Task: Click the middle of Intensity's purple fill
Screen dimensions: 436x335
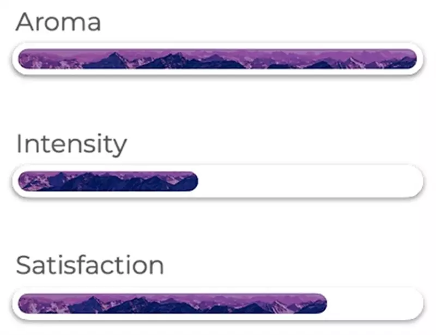Action: [108, 182]
